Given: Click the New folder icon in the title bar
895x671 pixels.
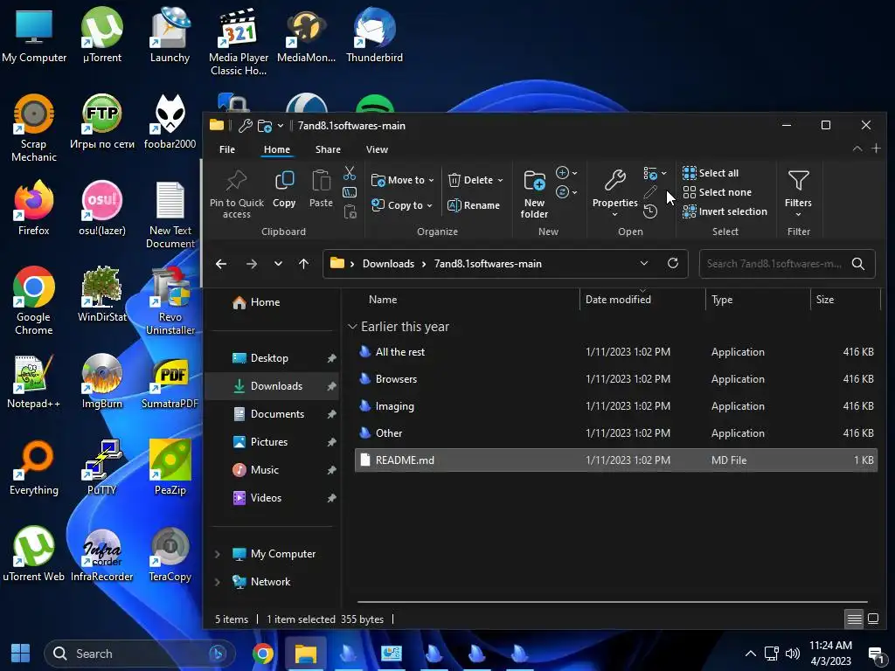Looking at the screenshot, I should click(x=264, y=126).
